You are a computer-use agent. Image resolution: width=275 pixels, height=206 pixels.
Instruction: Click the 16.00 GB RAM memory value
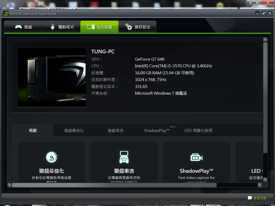[x=165, y=73]
